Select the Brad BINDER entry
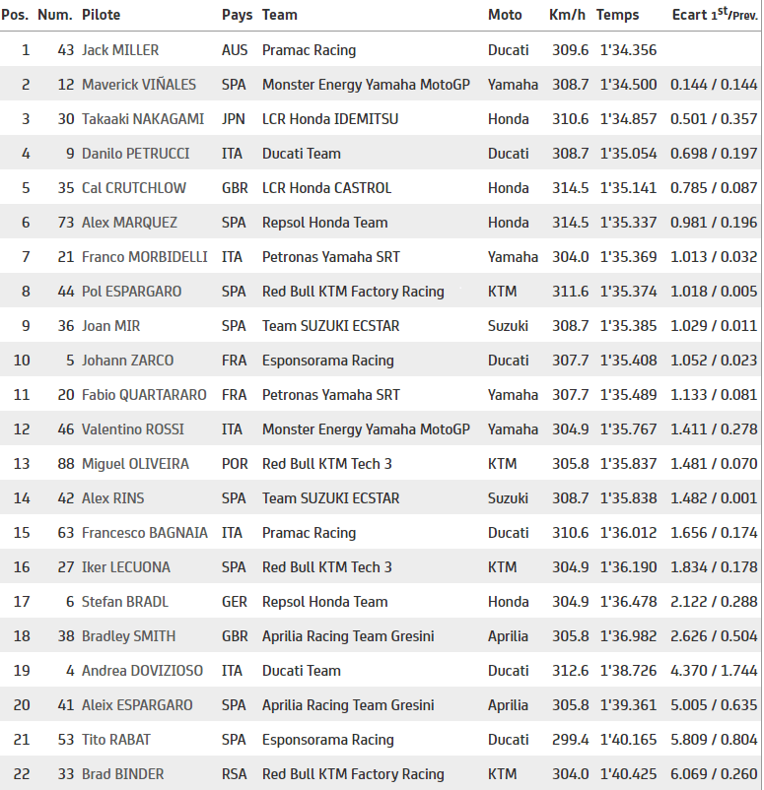The image size is (764, 790). [x=123, y=774]
